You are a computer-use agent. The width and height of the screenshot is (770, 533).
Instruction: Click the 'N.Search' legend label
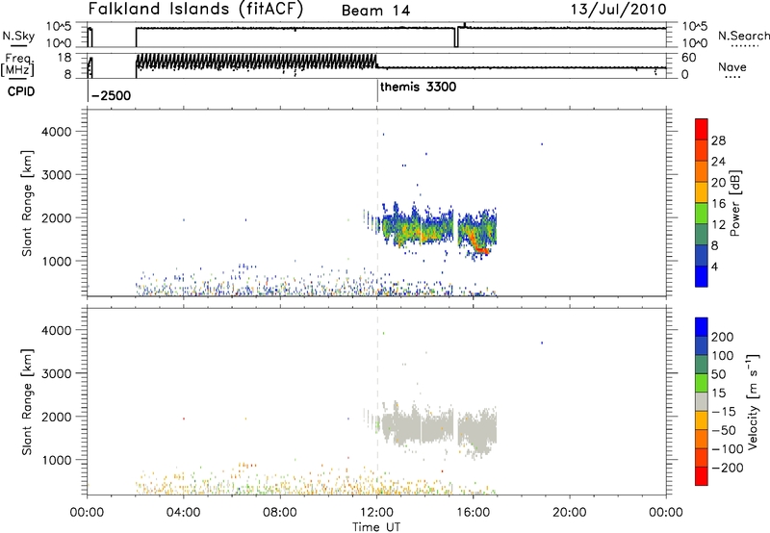[x=744, y=36]
